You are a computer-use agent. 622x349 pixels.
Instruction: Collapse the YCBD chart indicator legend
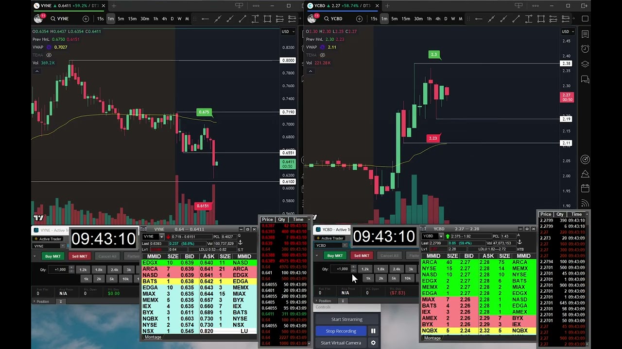coord(310,71)
